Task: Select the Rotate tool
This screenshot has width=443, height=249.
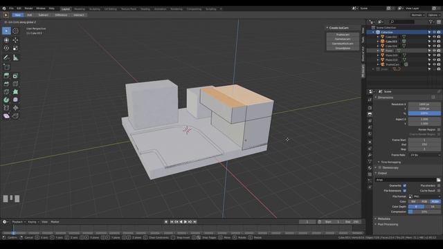Action: click(x=6, y=48)
